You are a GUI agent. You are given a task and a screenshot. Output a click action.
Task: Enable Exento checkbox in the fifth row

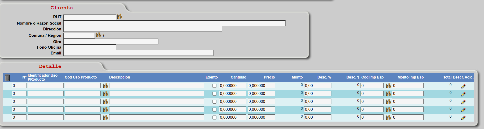coord(214,117)
